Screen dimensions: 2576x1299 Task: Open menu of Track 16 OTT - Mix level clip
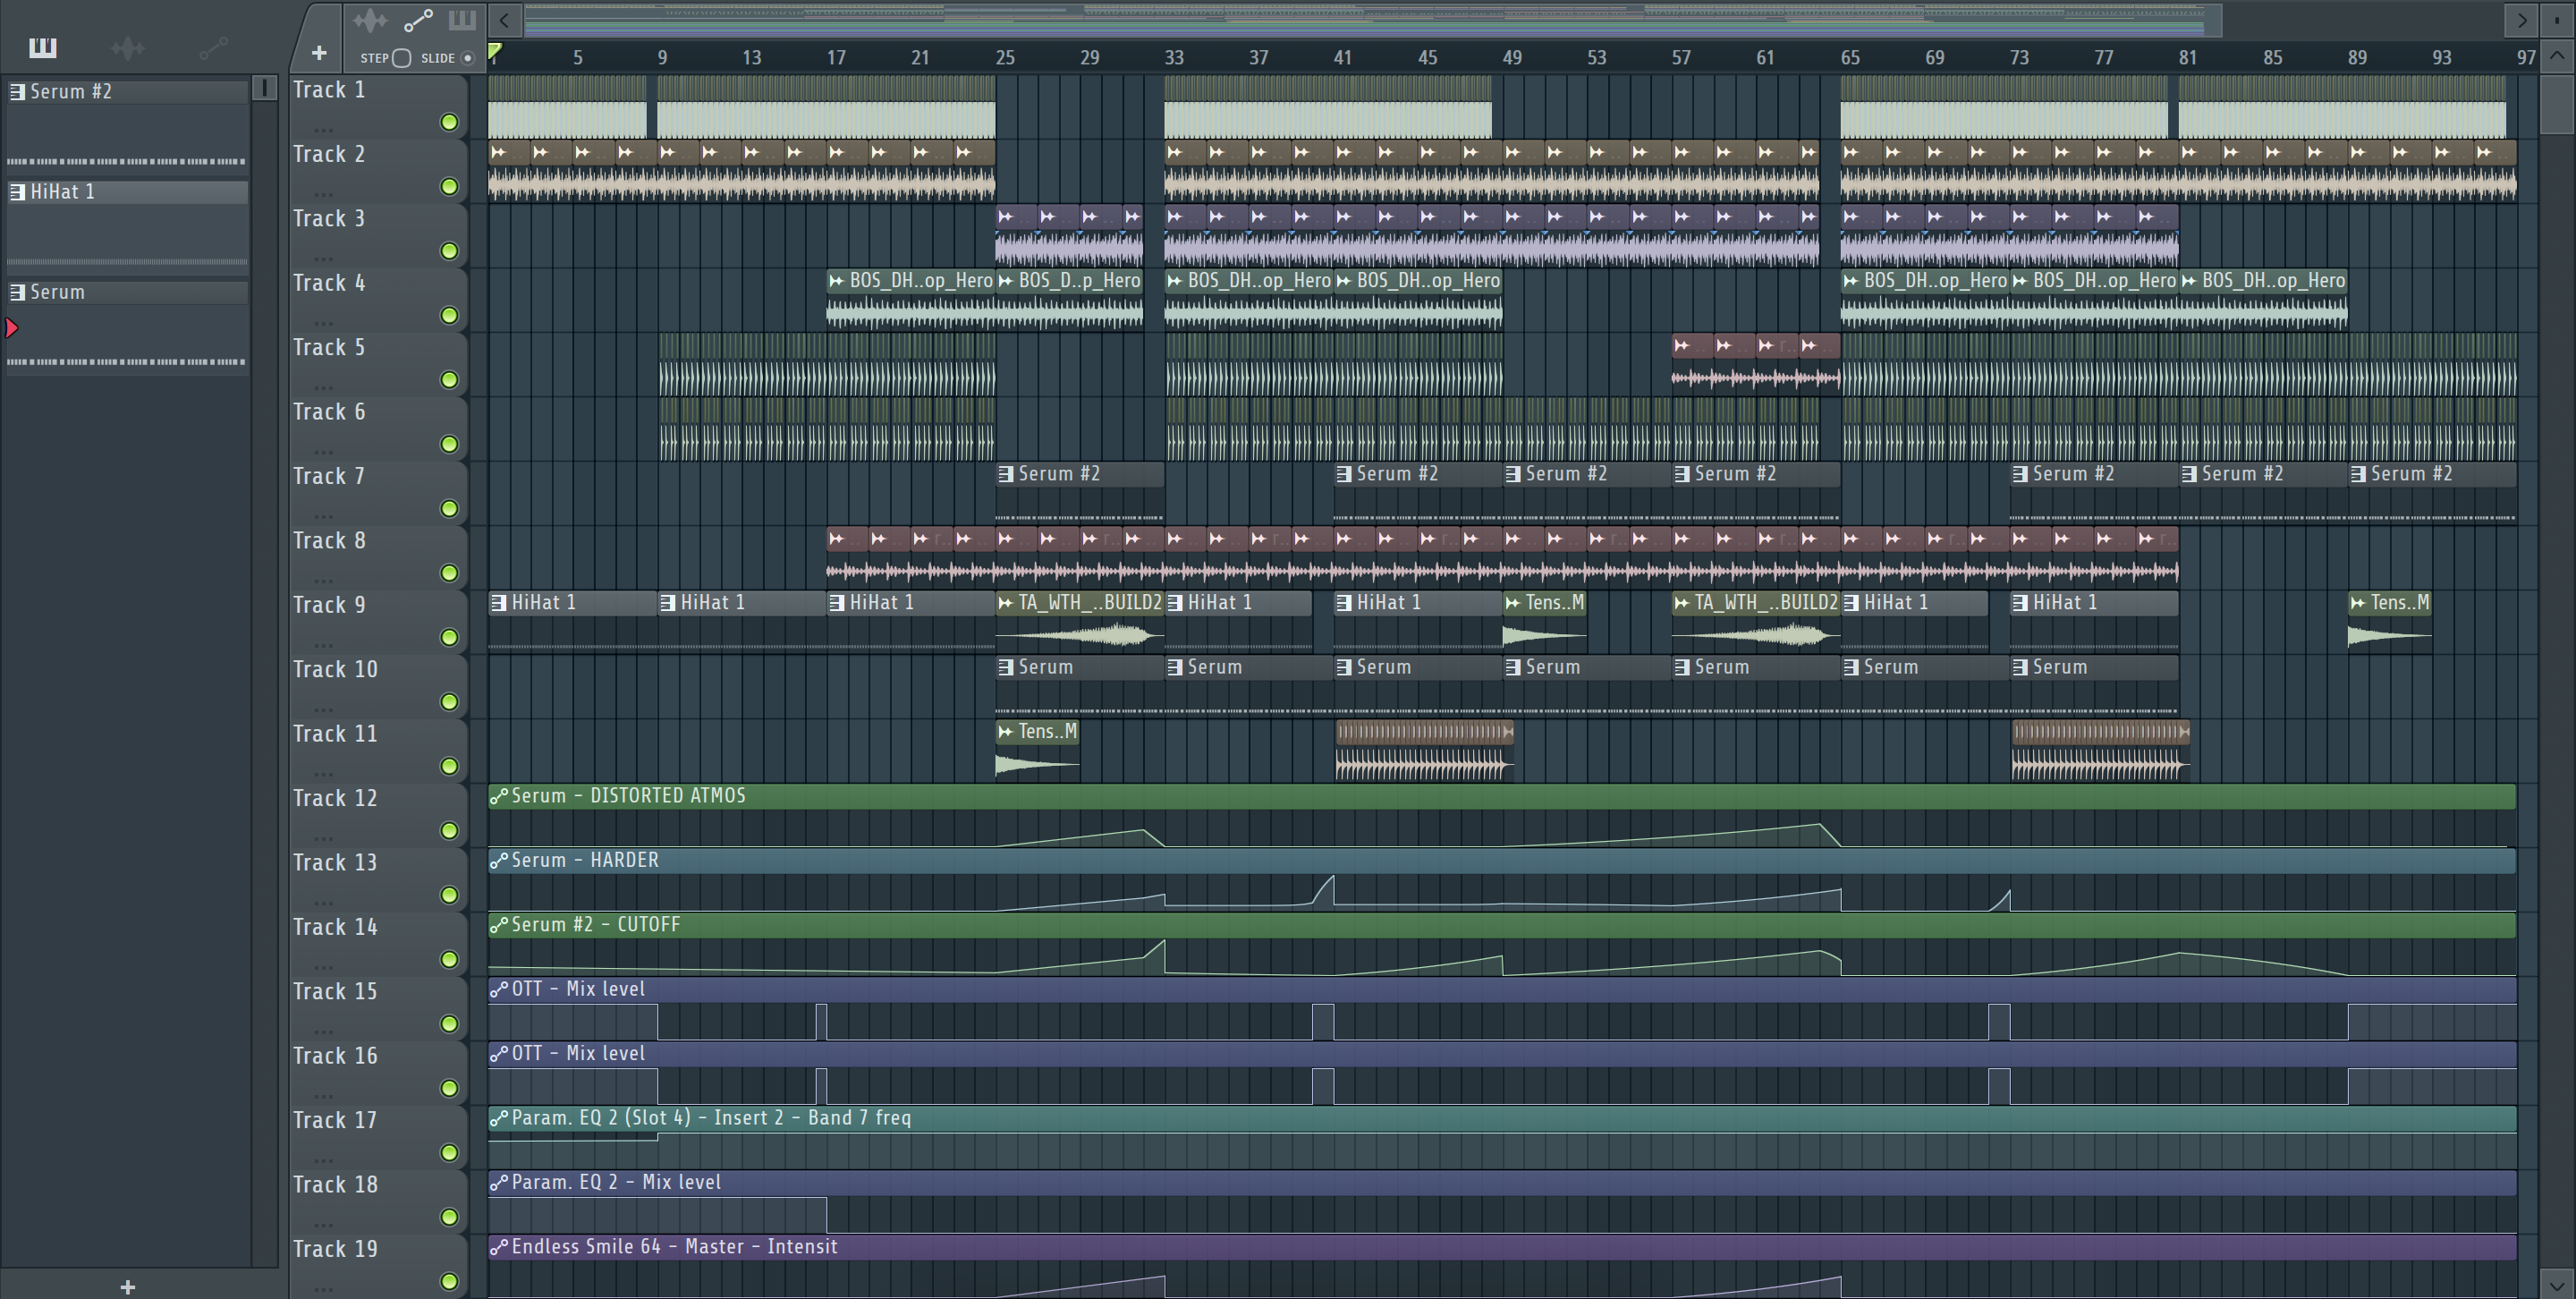(x=498, y=1054)
